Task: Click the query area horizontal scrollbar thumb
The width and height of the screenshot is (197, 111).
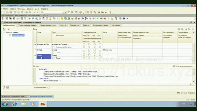Action: pyautogui.click(x=62, y=84)
